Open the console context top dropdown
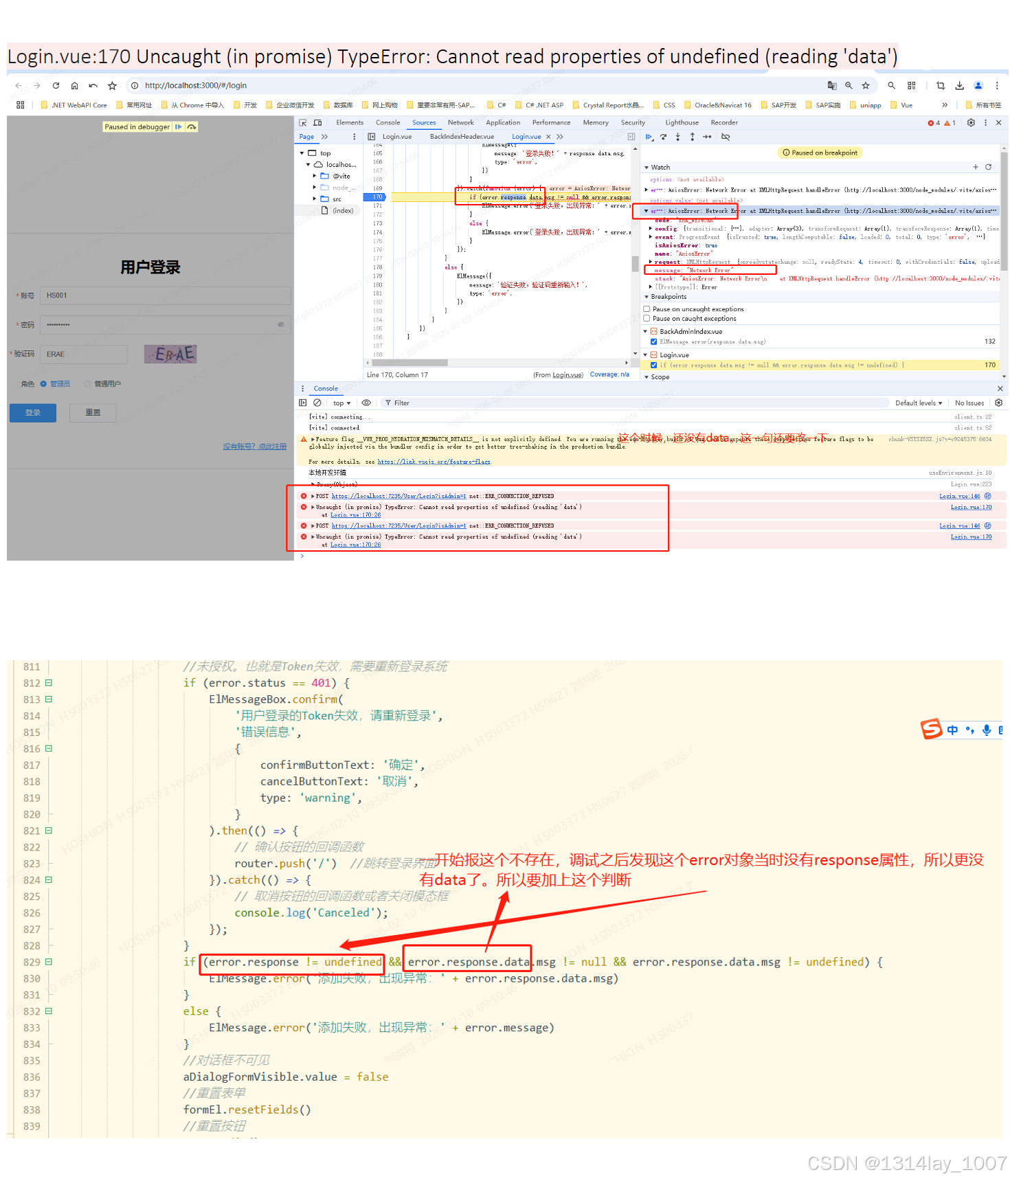The image size is (1010, 1181). [341, 403]
